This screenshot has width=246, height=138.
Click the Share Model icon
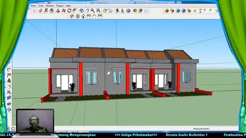click(141, 11)
